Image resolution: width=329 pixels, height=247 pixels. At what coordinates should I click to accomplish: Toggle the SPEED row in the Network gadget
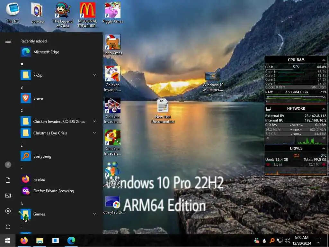click(x=296, y=125)
